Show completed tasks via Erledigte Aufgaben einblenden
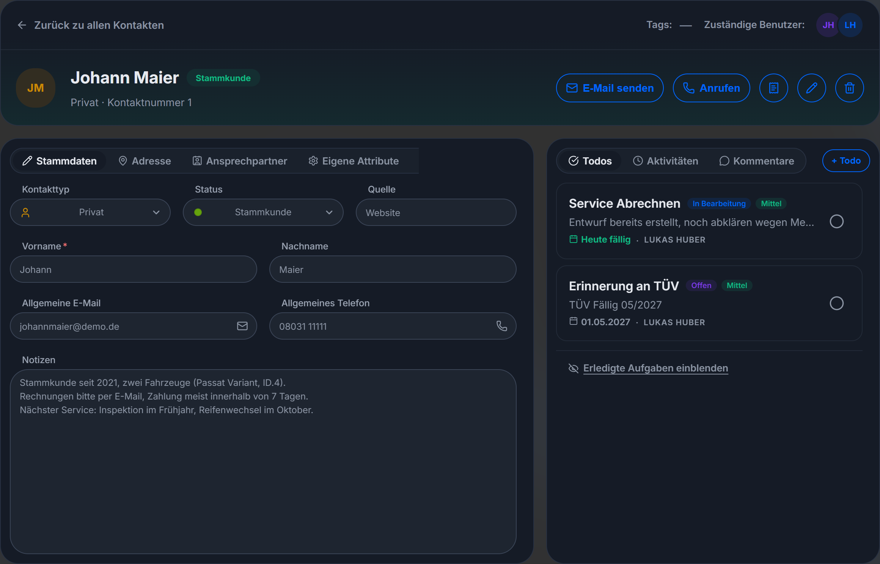Screen dimensions: 880x564 coord(655,368)
